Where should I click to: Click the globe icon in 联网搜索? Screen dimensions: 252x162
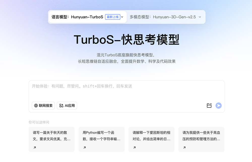tap(36, 106)
